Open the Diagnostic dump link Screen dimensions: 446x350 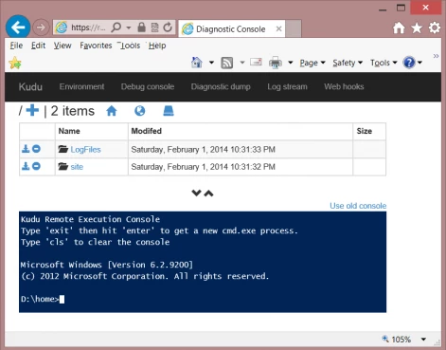tap(221, 86)
